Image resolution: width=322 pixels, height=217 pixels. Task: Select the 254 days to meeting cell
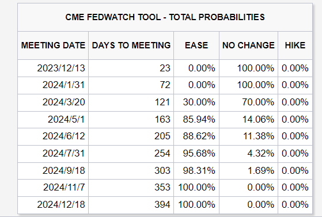pos(131,154)
